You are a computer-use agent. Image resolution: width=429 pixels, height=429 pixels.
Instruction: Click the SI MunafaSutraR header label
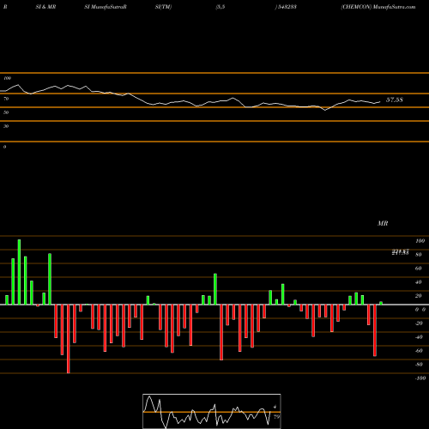point(106,7)
